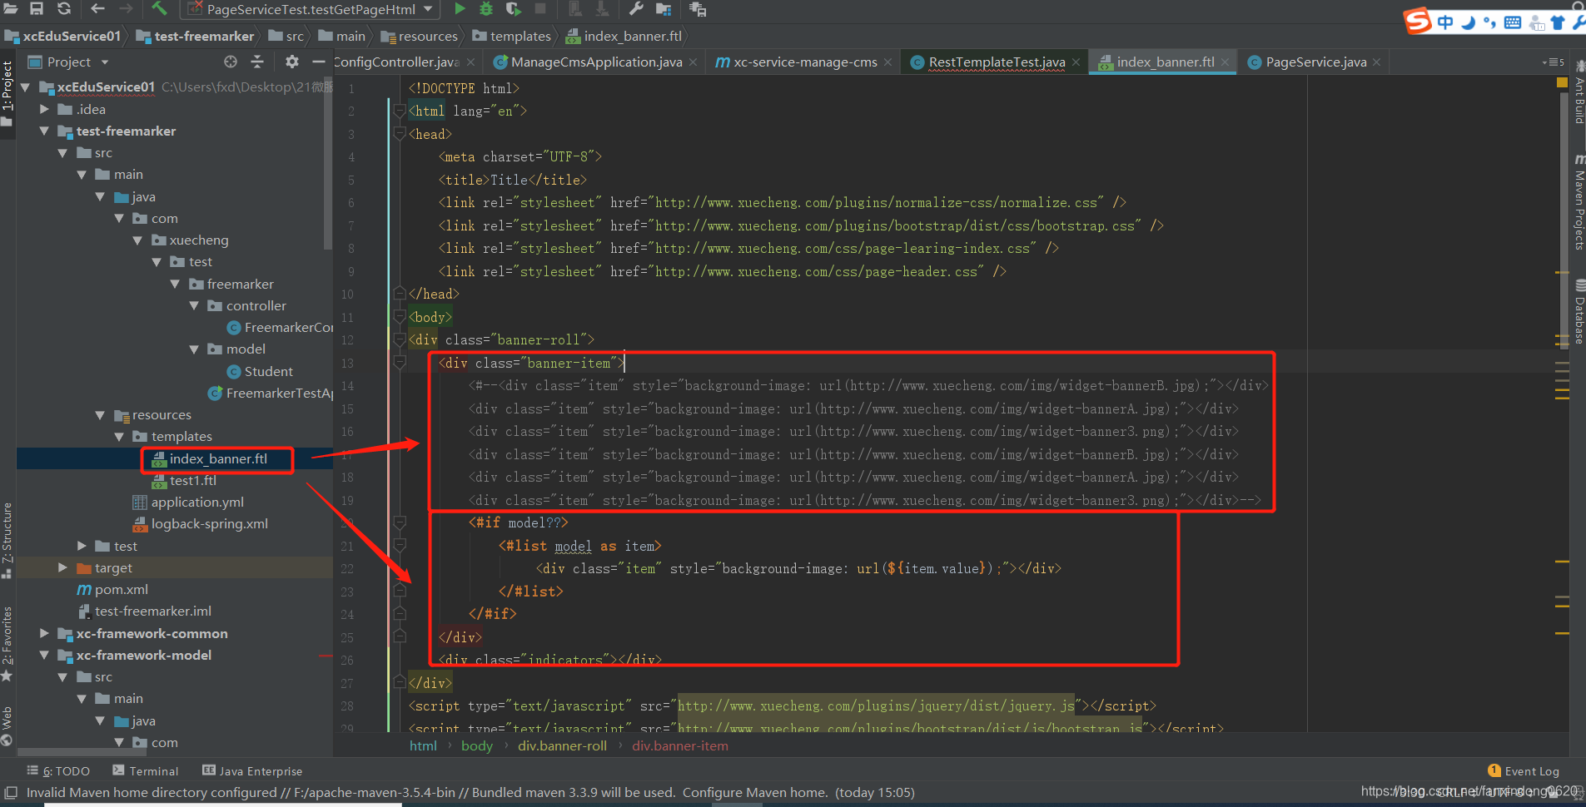Open the Structure side tool window
This screenshot has width=1586, height=807.
click(x=7, y=541)
